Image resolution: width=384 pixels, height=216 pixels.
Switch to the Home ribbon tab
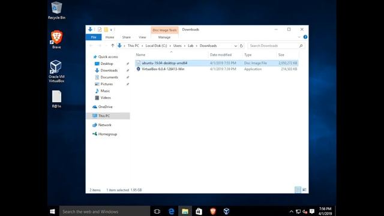point(110,37)
